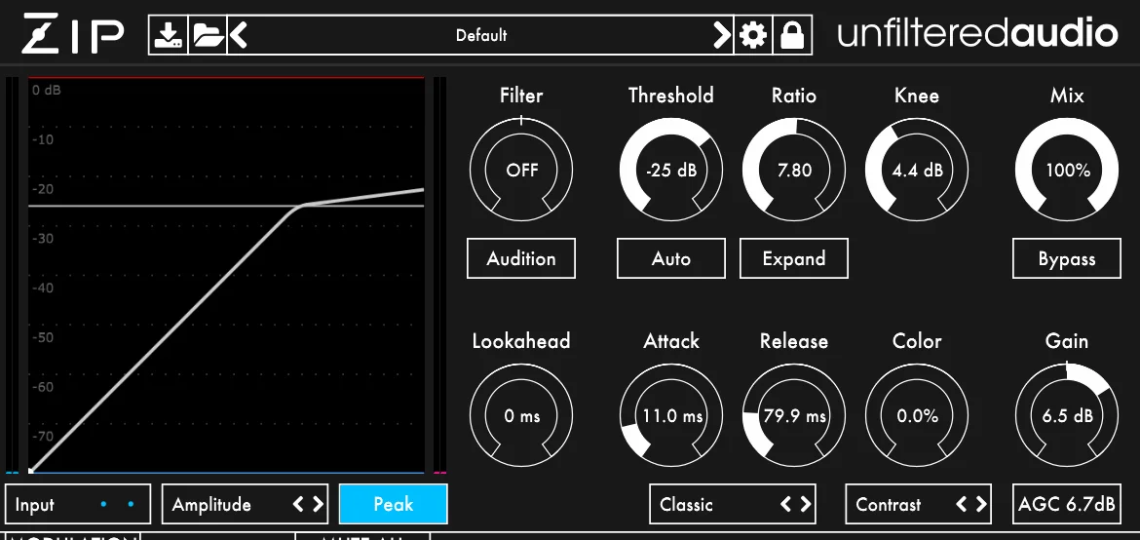1140x540 pixels.
Task: Select previous style before Classic
Action: pyautogui.click(x=786, y=504)
